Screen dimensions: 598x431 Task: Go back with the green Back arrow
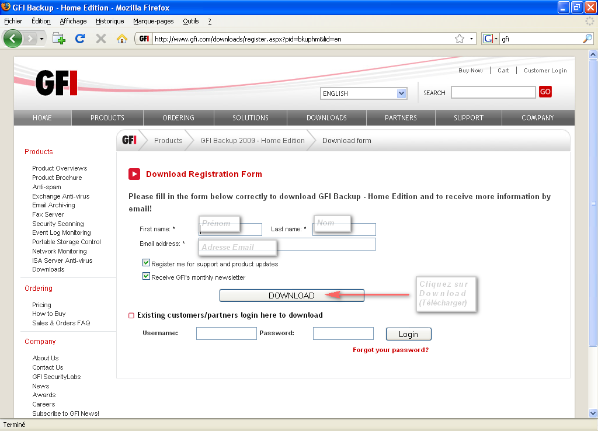pos(13,39)
